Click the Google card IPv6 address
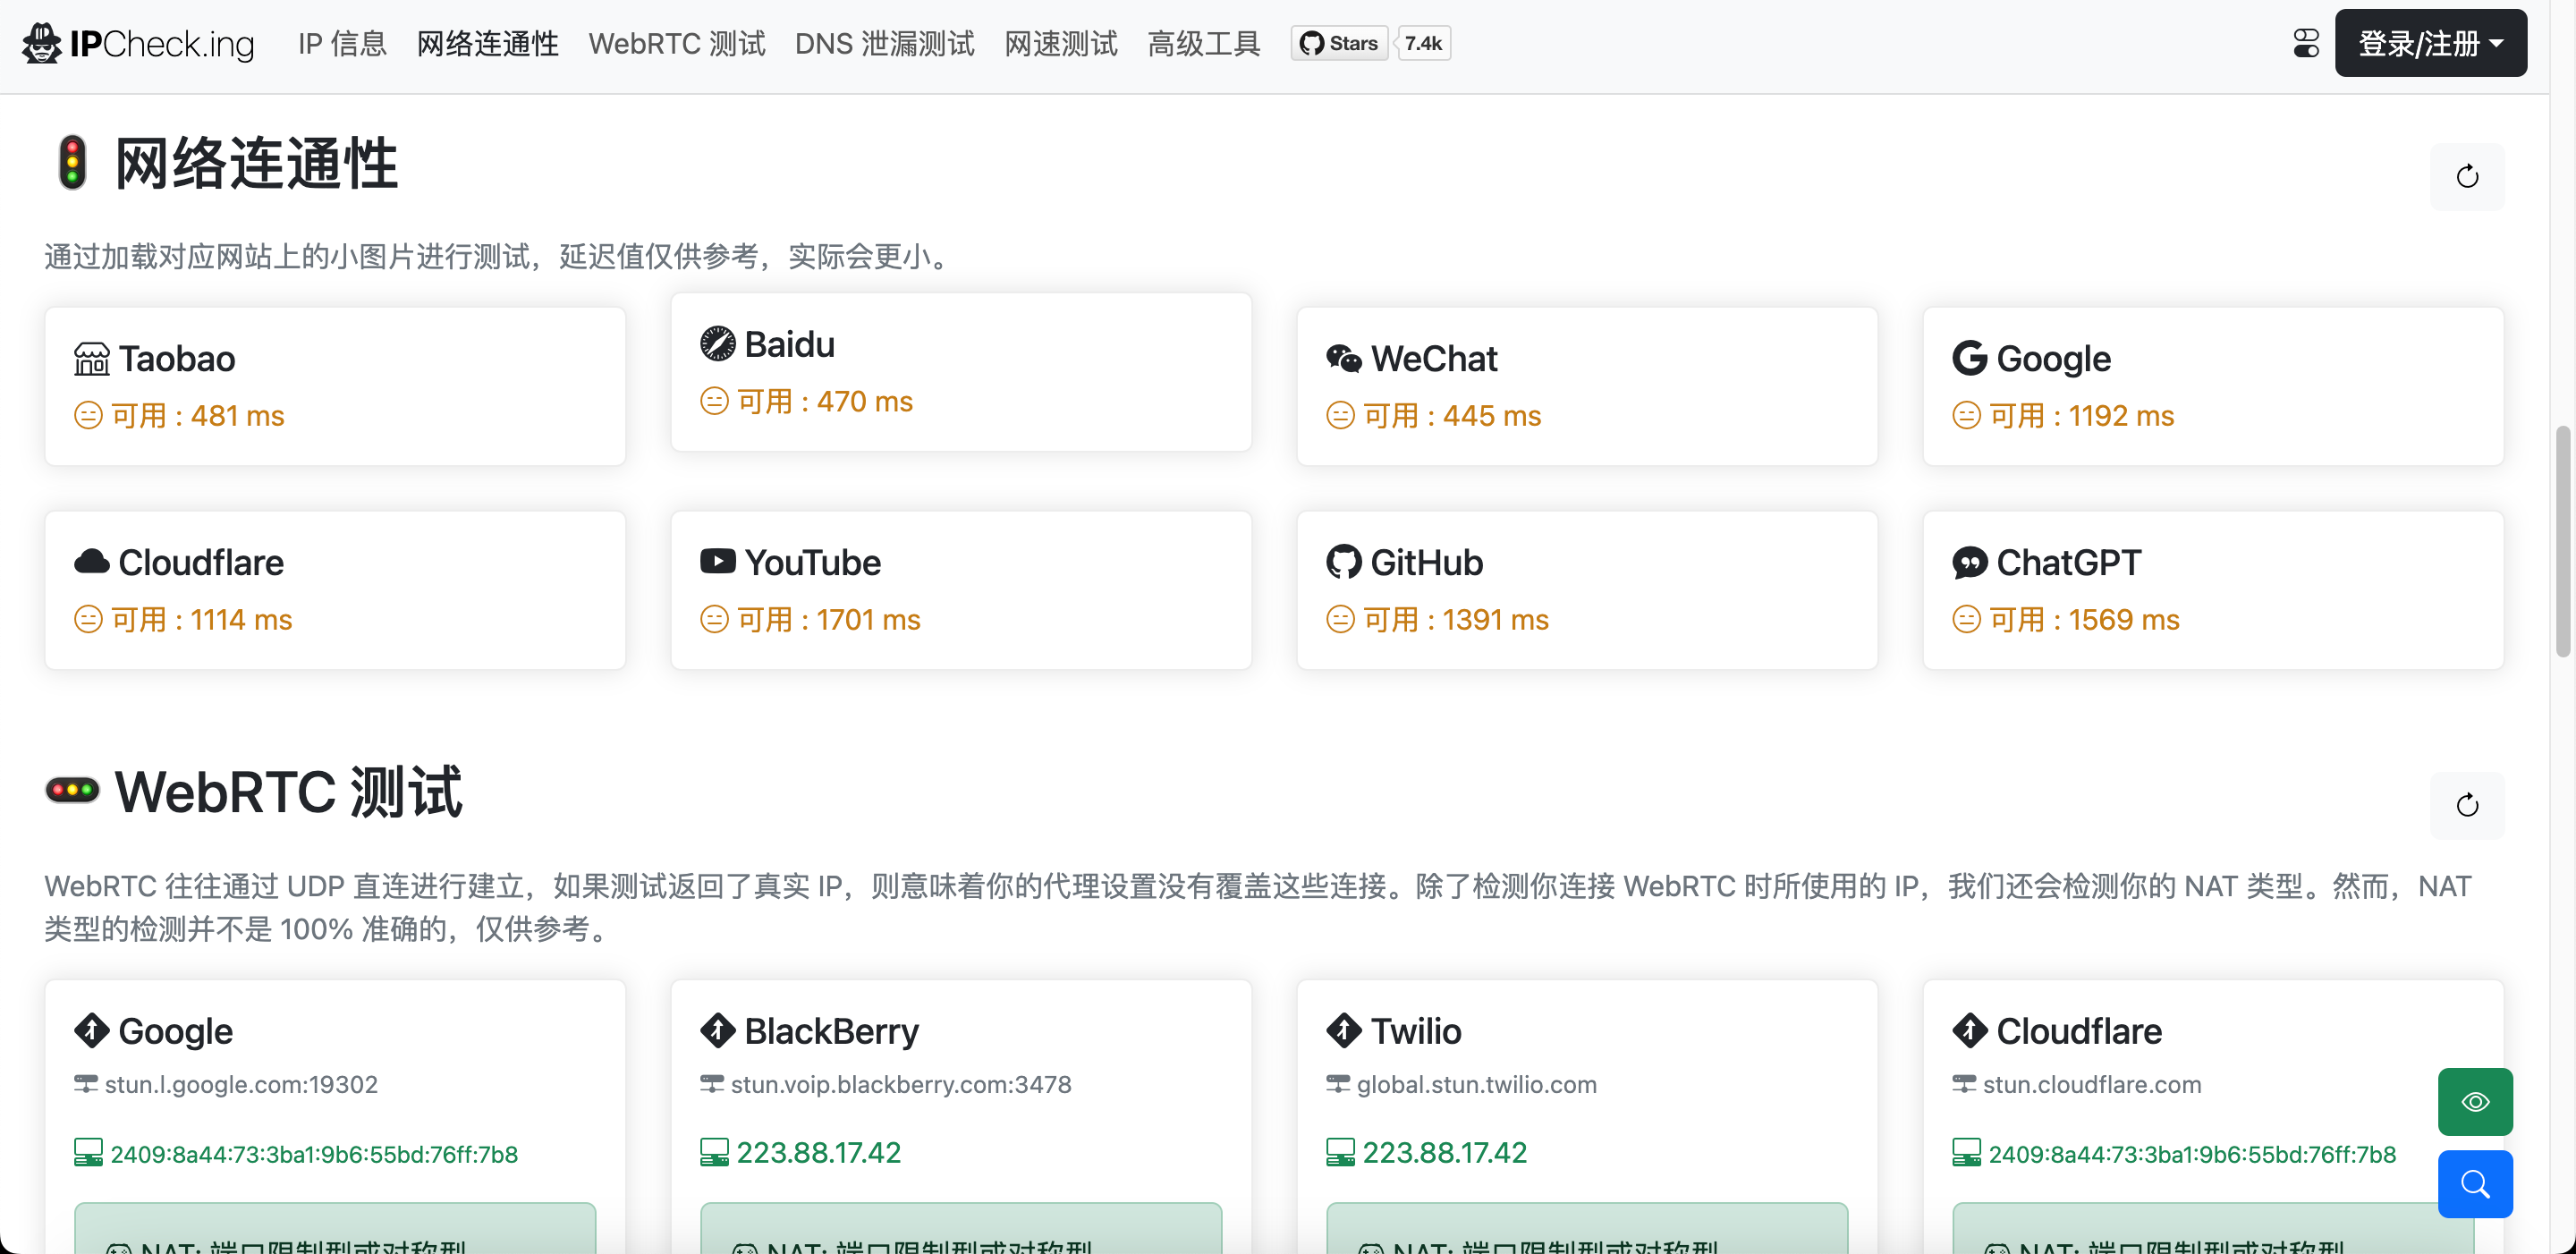The height and width of the screenshot is (1254, 2576). pyautogui.click(x=314, y=1154)
